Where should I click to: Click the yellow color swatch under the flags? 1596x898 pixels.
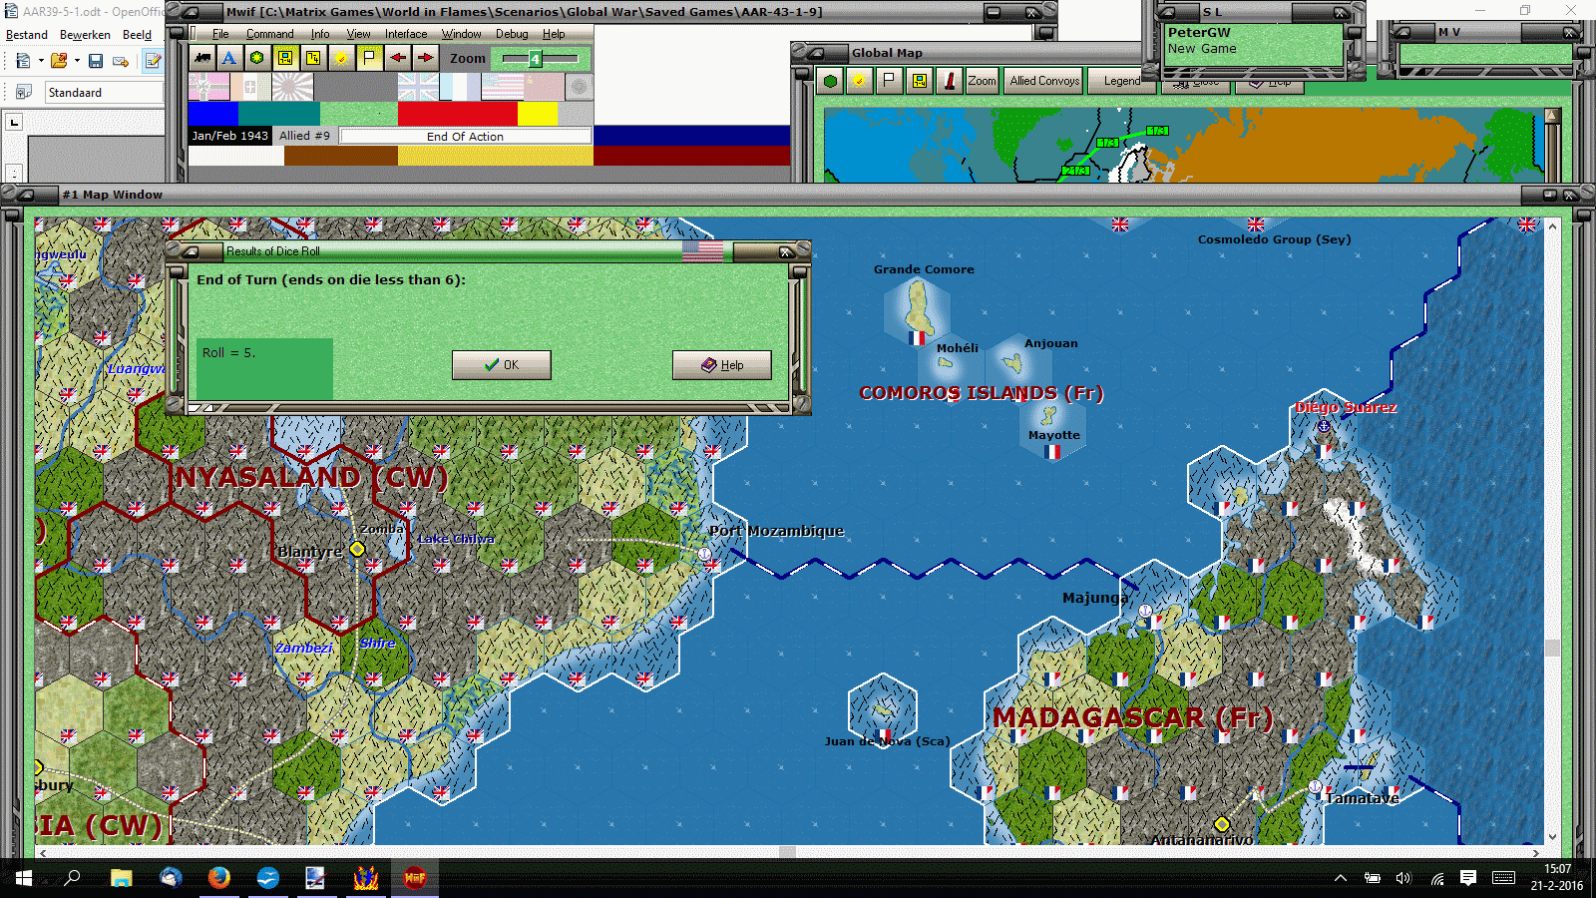538,114
